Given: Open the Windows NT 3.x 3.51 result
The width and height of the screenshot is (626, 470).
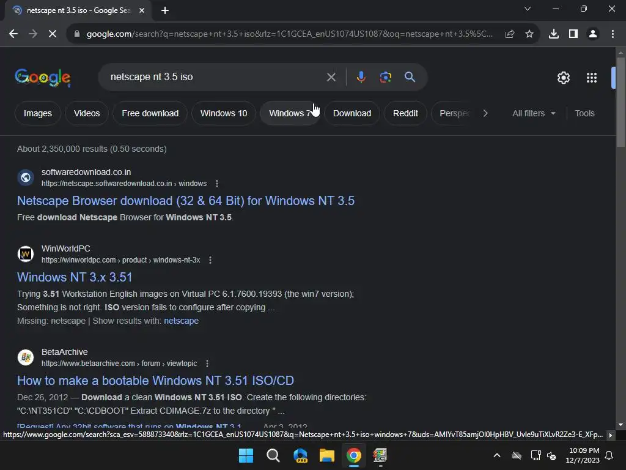Looking at the screenshot, I should (74, 277).
